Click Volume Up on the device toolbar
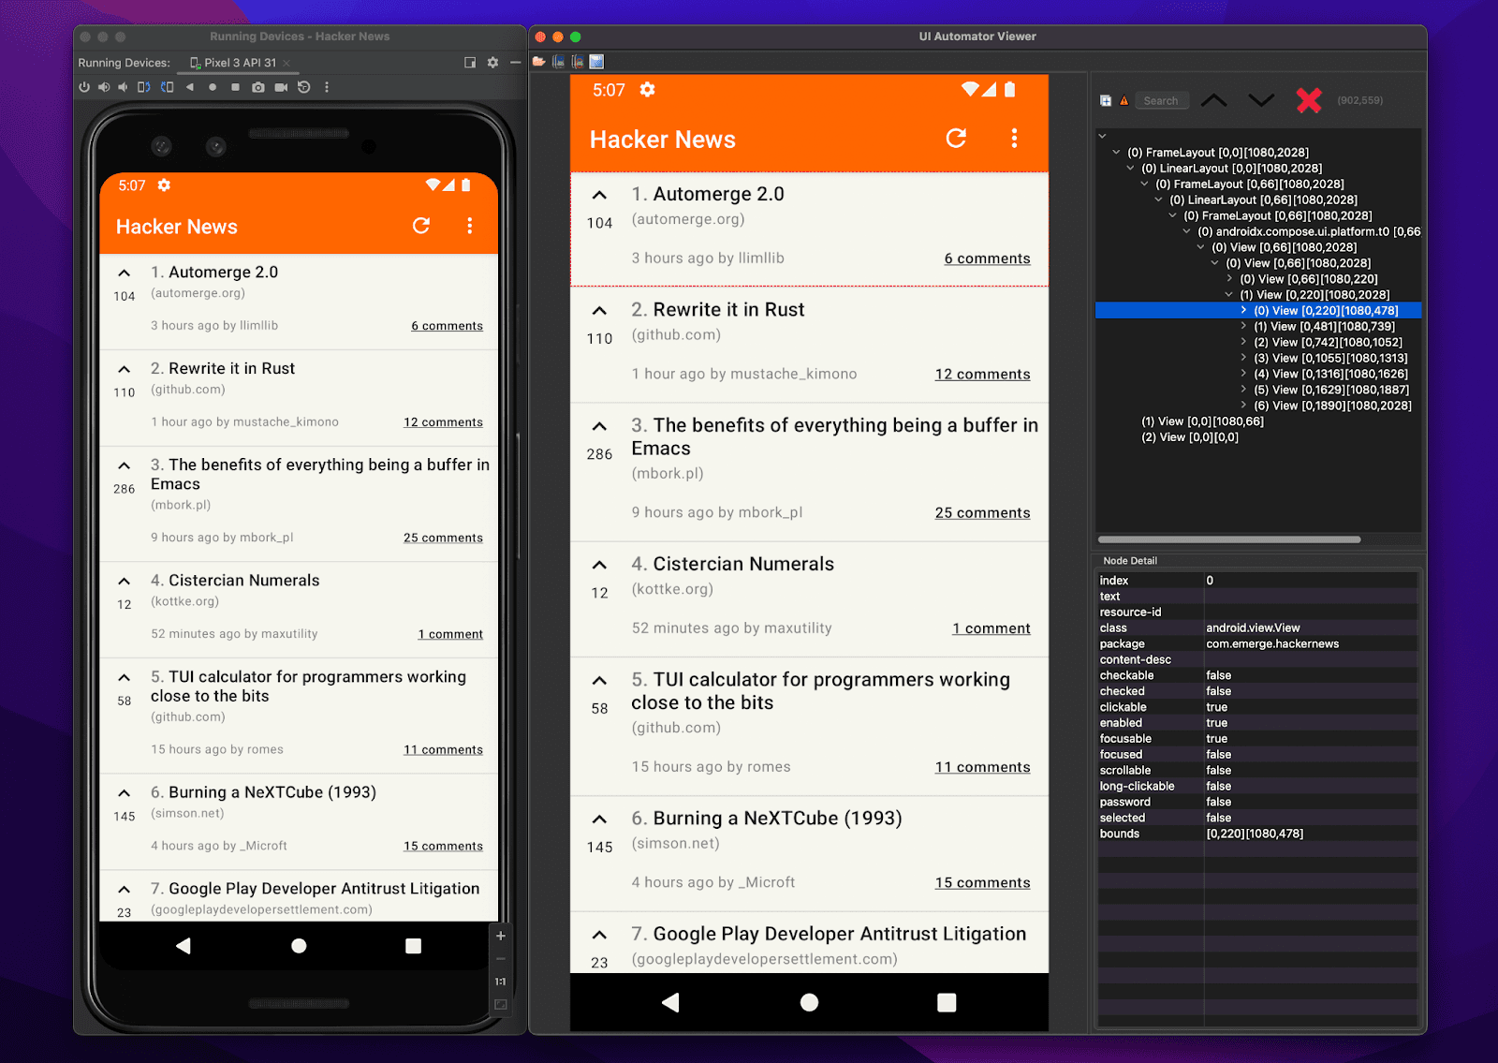This screenshot has width=1498, height=1063. 103,86
